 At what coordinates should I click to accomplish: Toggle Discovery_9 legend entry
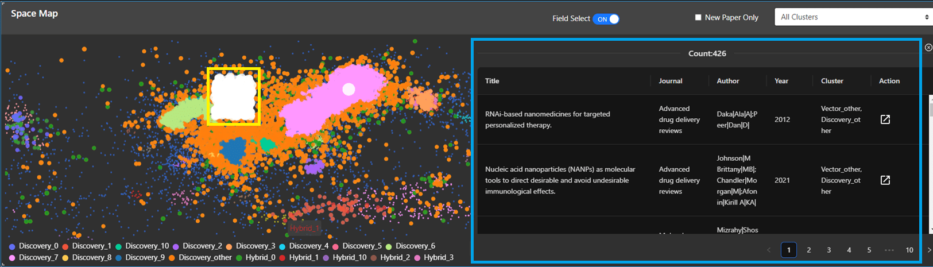140,257
